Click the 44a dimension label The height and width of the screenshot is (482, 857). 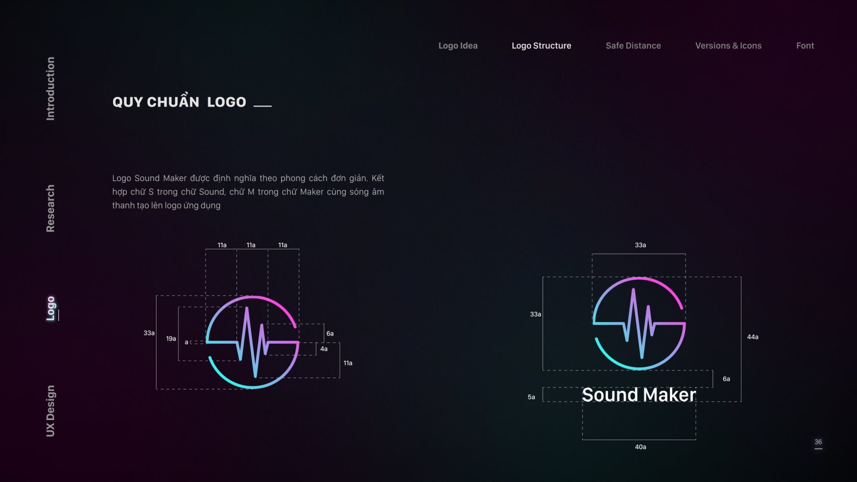(x=753, y=337)
